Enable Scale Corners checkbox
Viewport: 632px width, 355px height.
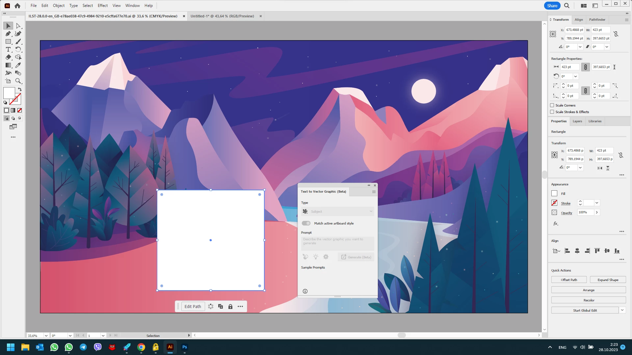552,105
